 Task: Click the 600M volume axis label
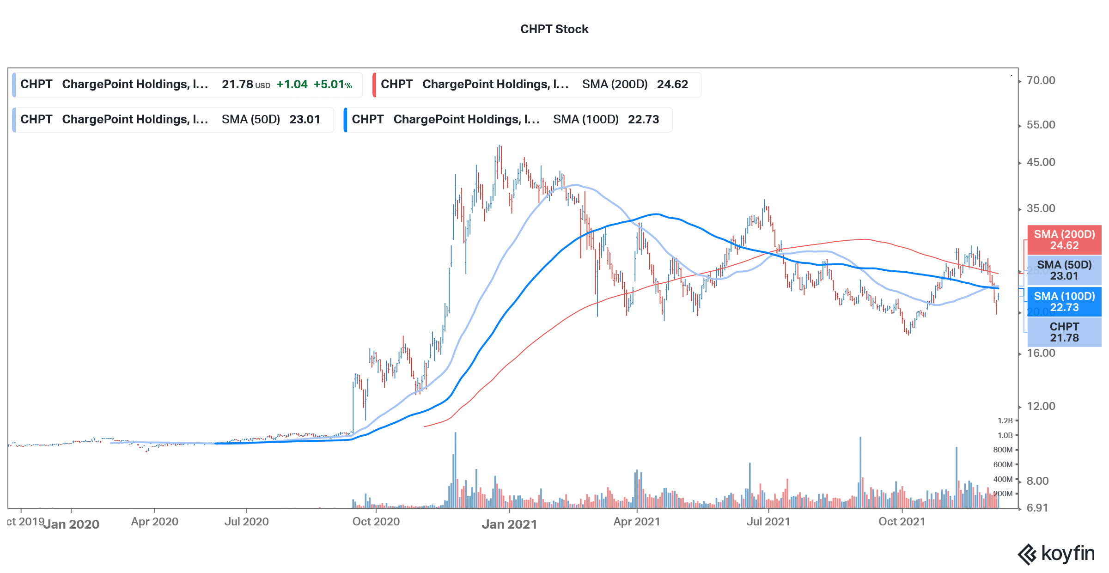(1003, 464)
